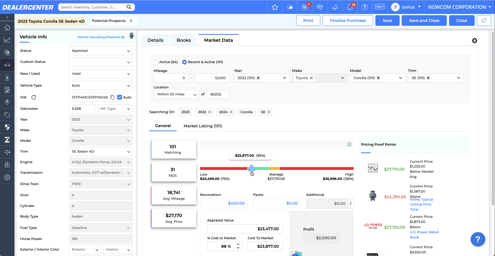Open the pop-out window icon

click(484, 21)
